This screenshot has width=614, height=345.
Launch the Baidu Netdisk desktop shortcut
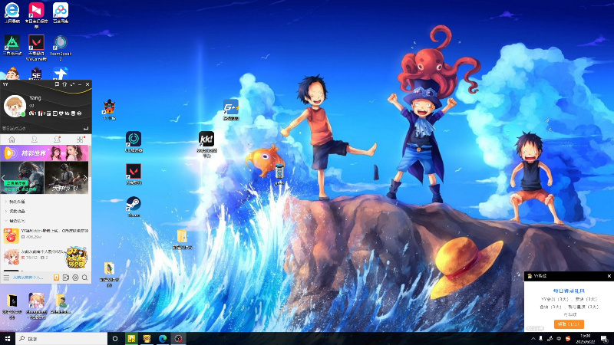coord(61,11)
